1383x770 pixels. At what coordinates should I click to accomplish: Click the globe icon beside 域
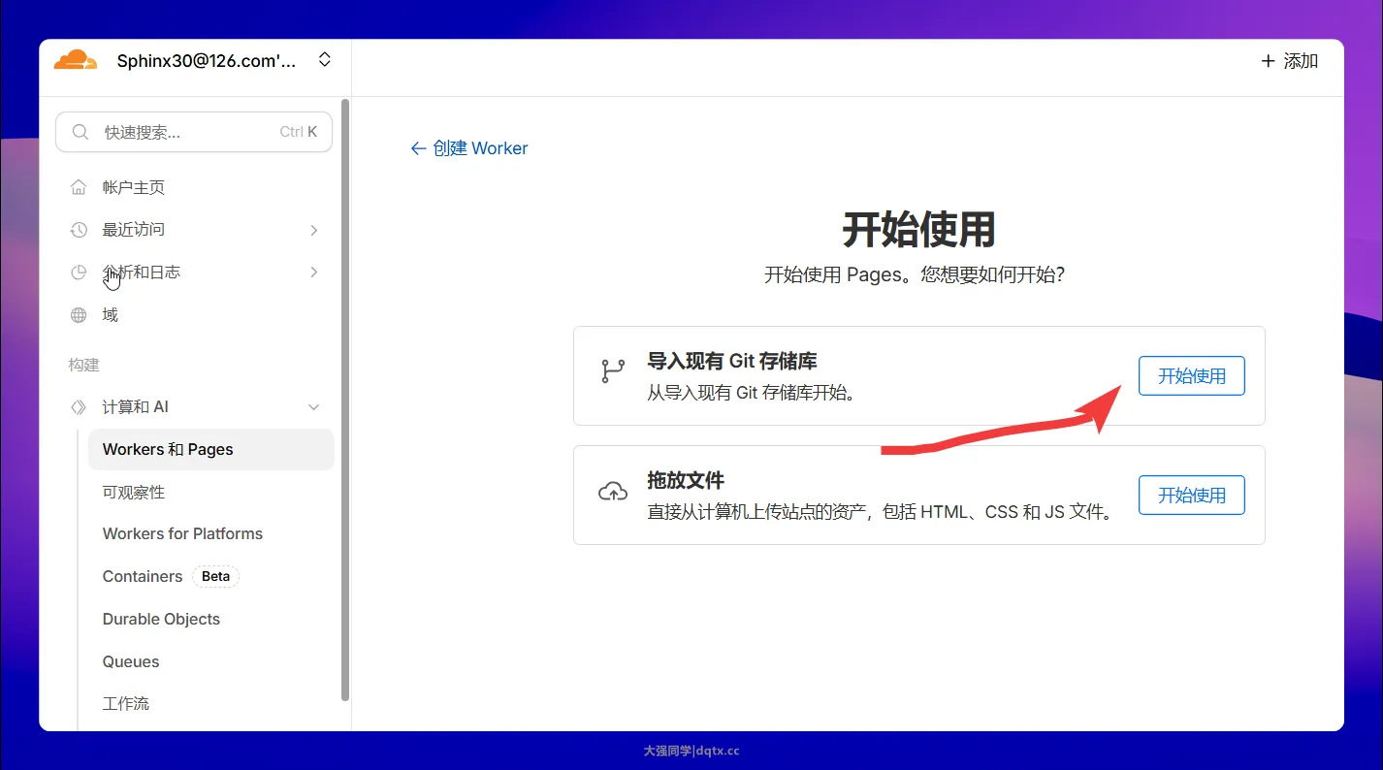coord(79,315)
